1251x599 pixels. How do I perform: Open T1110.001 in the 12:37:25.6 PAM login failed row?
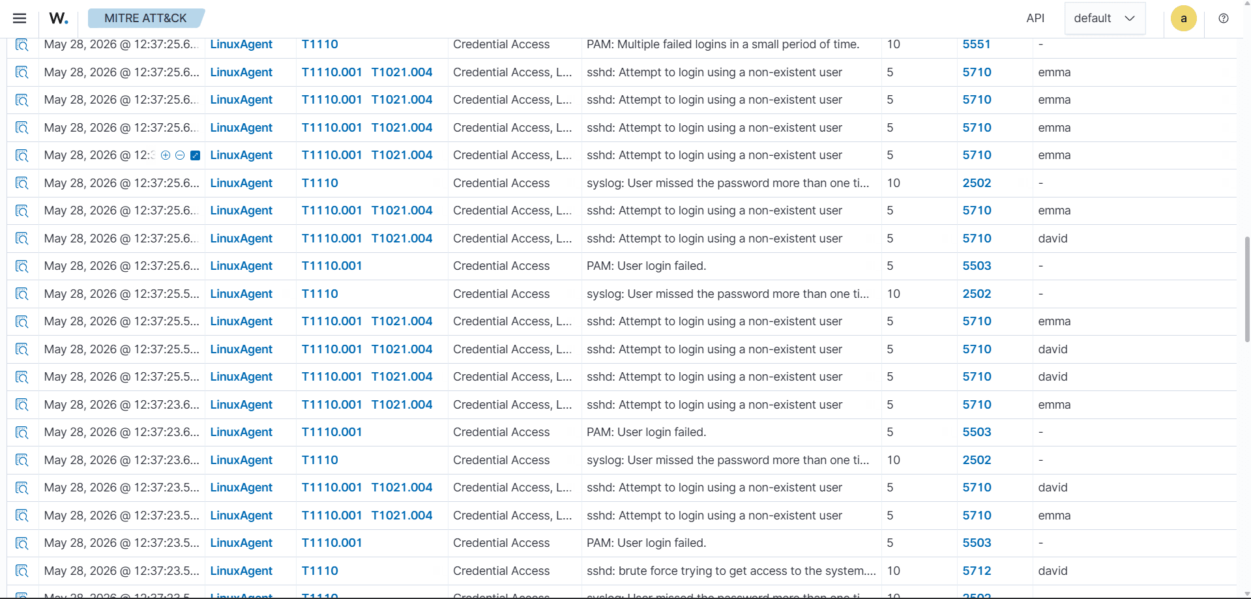(x=332, y=266)
